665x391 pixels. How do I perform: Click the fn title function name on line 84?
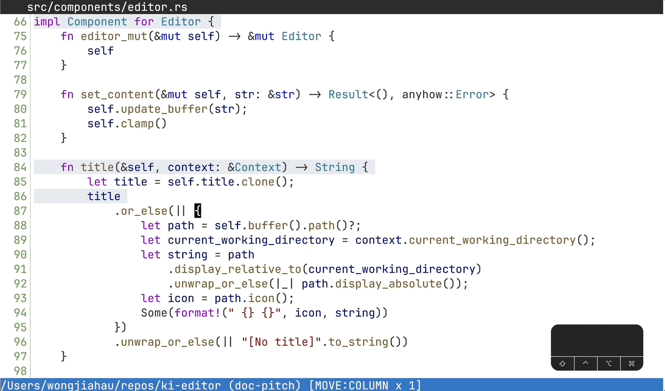point(97,167)
